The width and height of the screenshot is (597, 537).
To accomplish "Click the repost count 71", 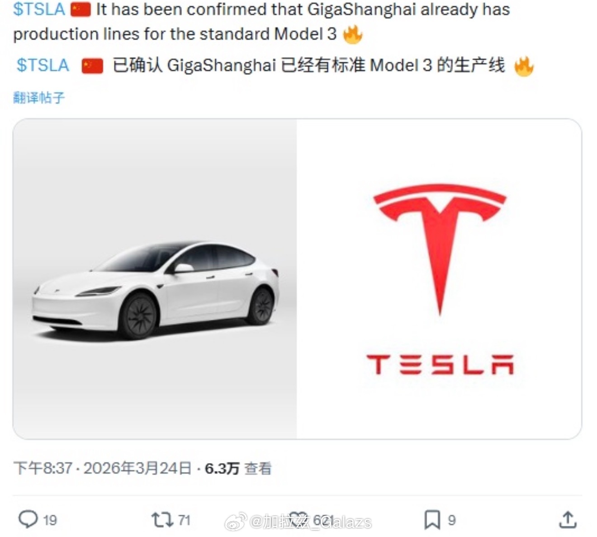I will coord(183,519).
